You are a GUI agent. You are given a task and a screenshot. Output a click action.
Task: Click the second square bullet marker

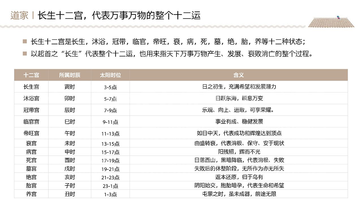pyautogui.click(x=25, y=54)
